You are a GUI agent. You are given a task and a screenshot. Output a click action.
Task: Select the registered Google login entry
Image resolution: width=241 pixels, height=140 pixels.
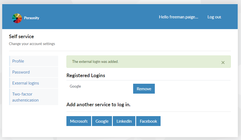(75, 86)
